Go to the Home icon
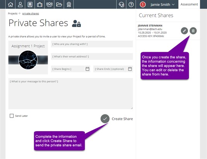The image size is (207, 159). coord(10,5)
